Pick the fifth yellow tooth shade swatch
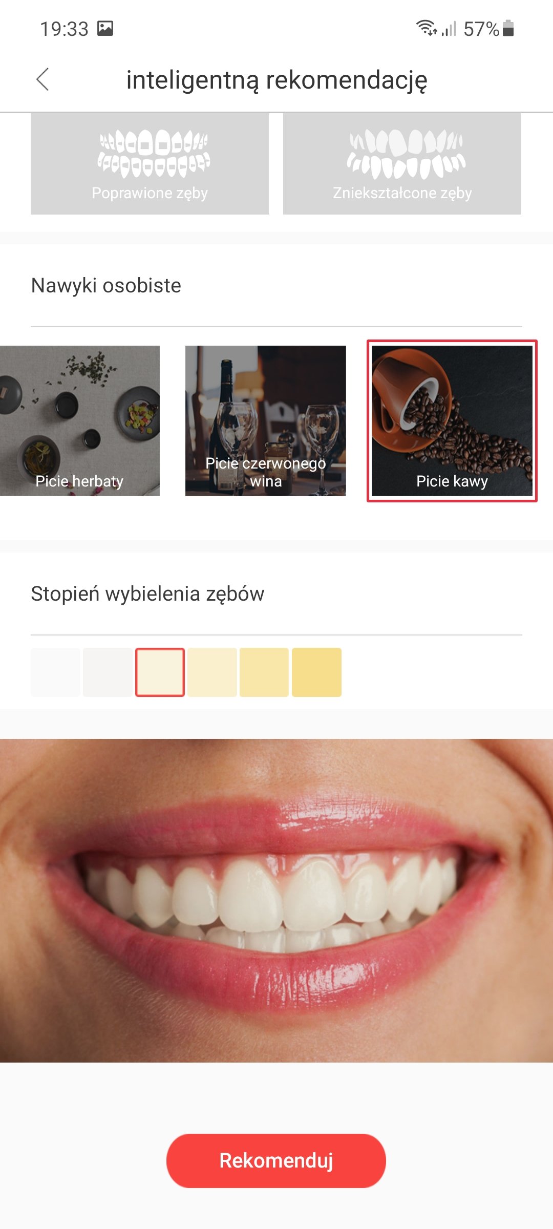This screenshot has height=1229, width=553. pyautogui.click(x=264, y=672)
